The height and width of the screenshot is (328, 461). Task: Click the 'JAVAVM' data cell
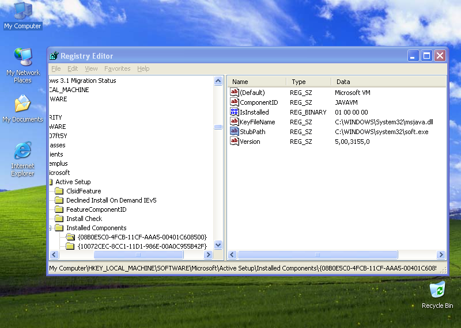(346, 102)
